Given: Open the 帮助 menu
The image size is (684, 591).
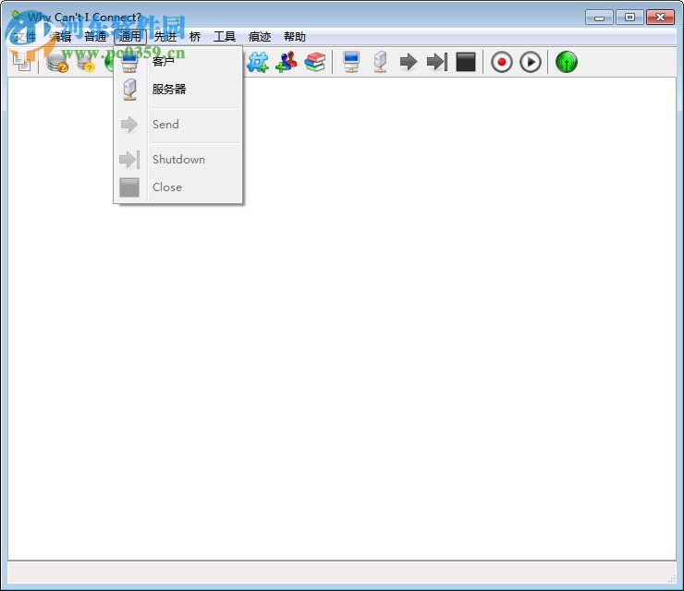Looking at the screenshot, I should tap(295, 37).
